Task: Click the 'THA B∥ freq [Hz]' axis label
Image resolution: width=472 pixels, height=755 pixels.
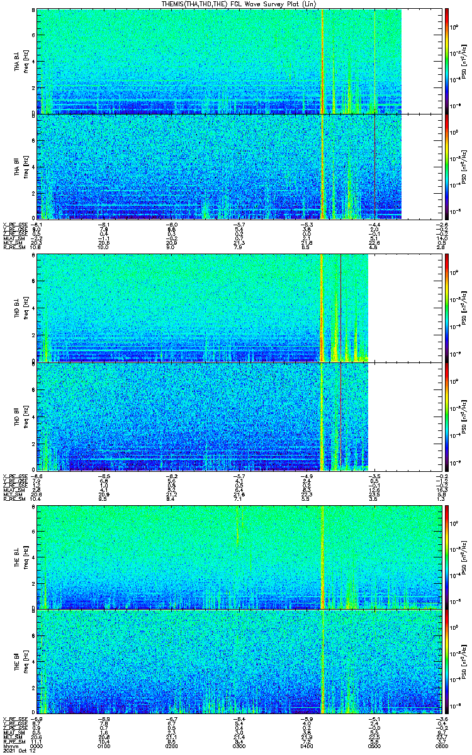Action: (21, 166)
